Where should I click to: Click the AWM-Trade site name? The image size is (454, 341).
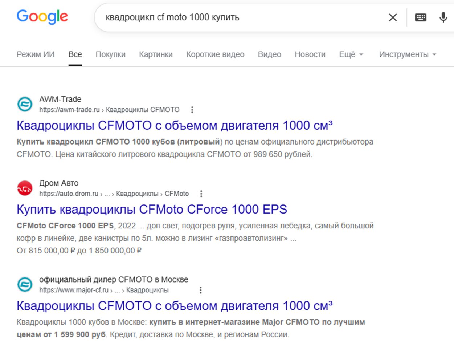click(x=60, y=99)
